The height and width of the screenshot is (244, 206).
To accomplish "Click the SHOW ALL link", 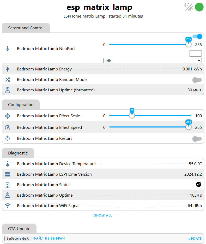I will point(103,215).
